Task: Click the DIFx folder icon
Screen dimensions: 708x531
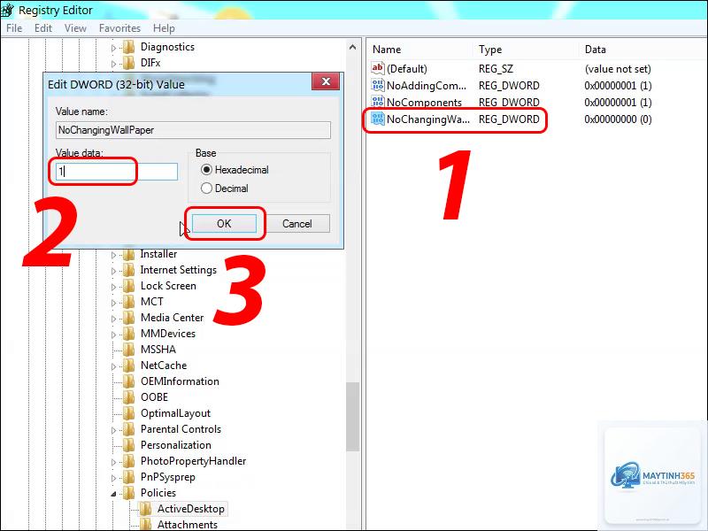Action: click(129, 63)
